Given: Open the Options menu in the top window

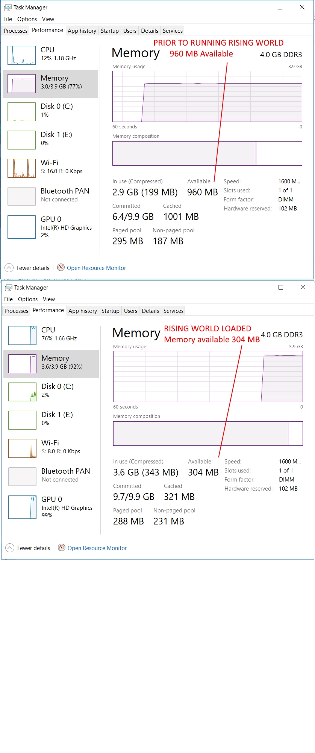Looking at the screenshot, I should [x=27, y=19].
